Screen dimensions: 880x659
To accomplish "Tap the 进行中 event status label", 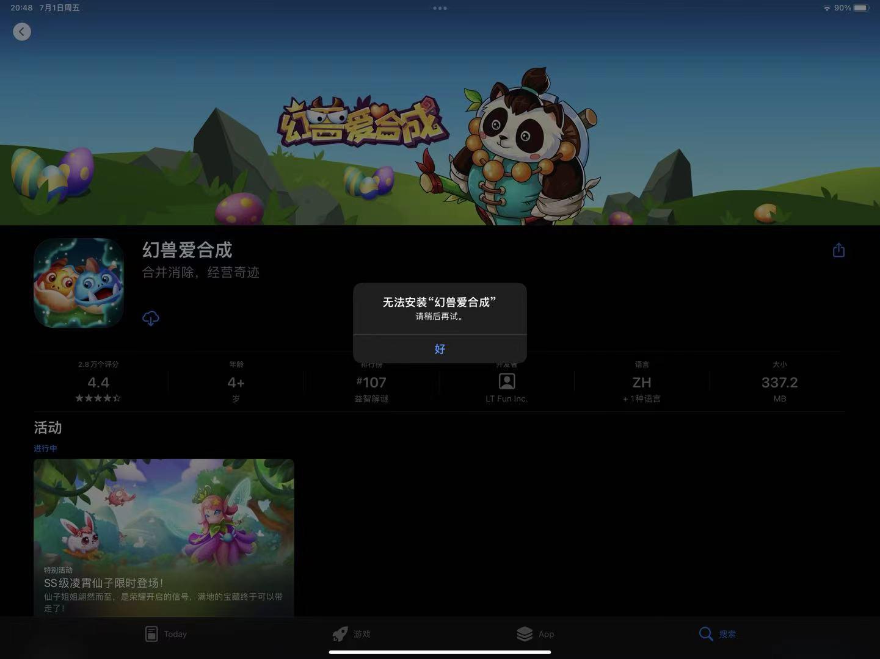I will (46, 448).
